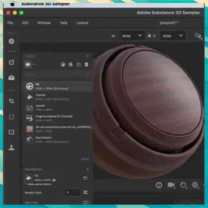208x208 pixels.
Task: Click the striped sphere material icon in layers toolbar
Action: [71, 64]
